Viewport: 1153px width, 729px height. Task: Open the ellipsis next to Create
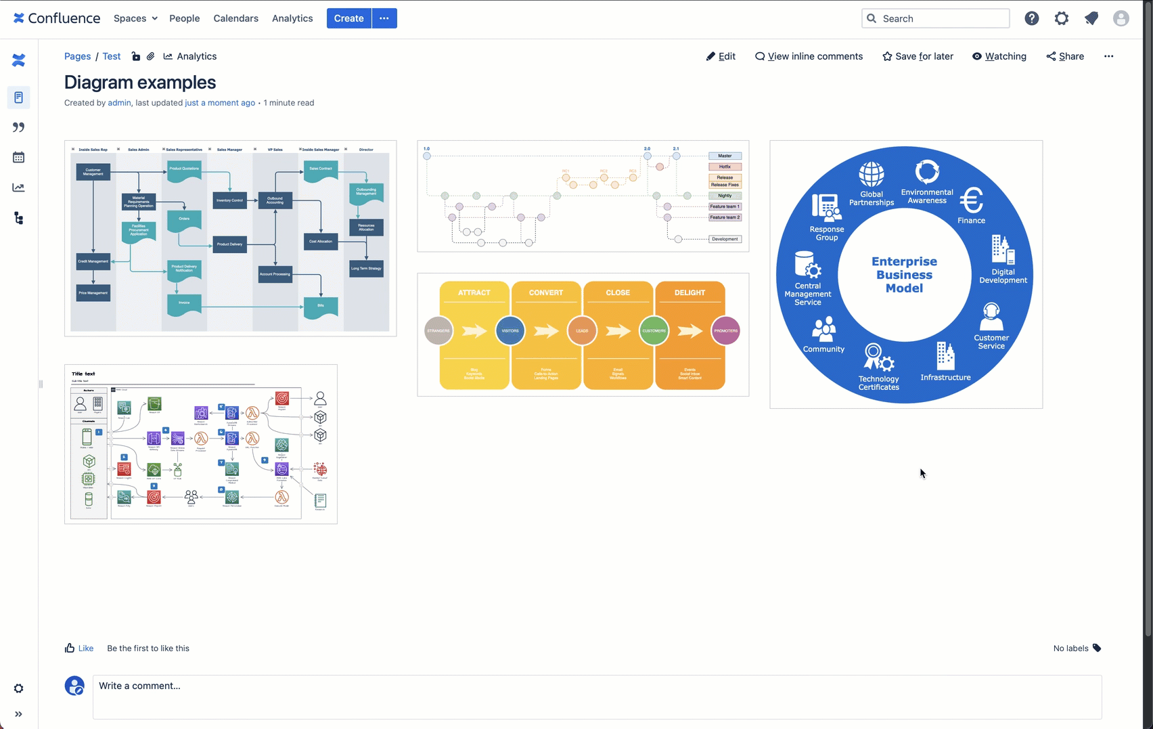coord(384,18)
